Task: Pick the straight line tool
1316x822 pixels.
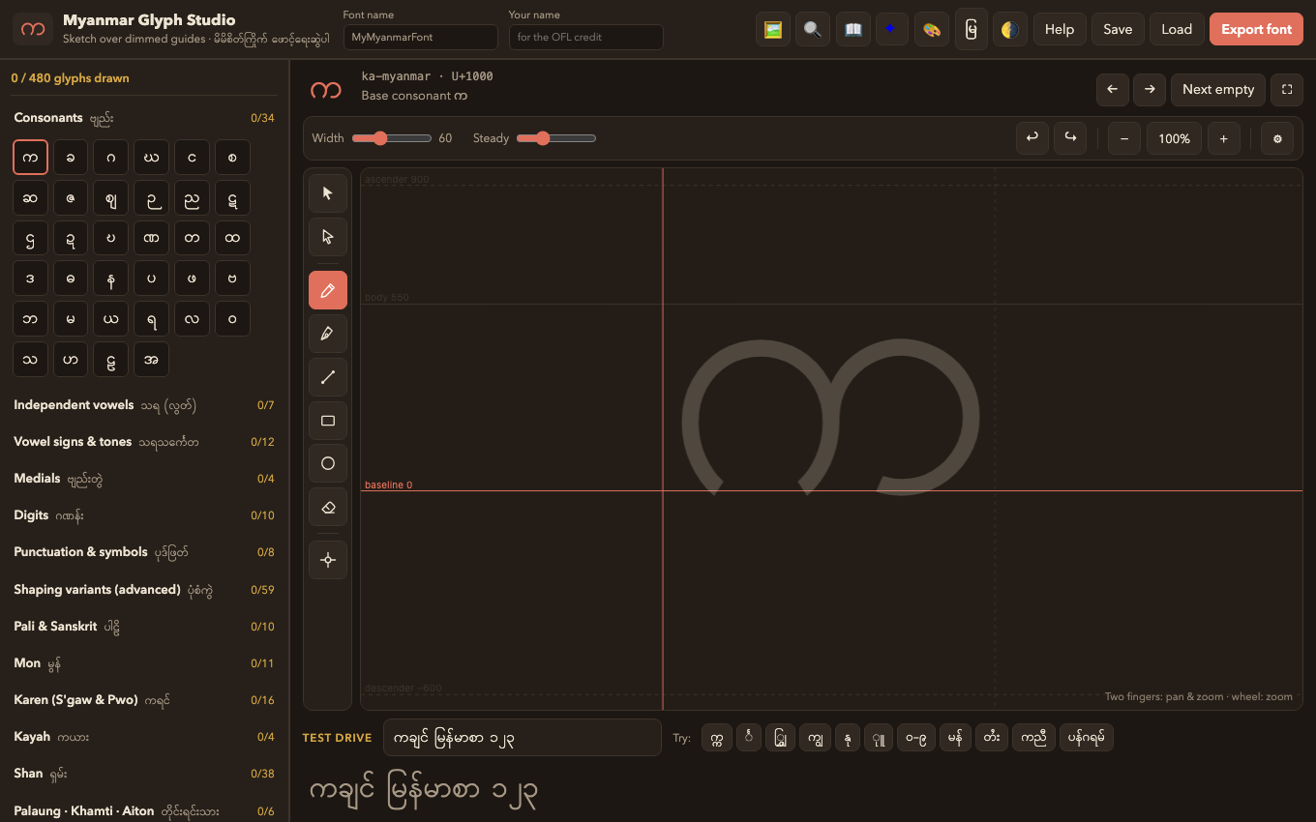Action: tap(328, 377)
